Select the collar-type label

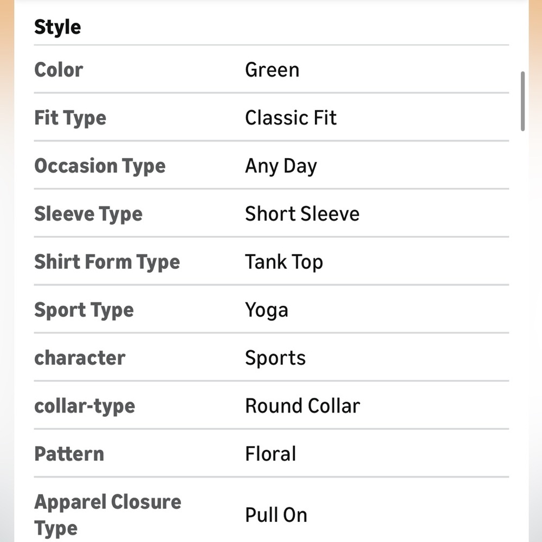[x=85, y=406]
